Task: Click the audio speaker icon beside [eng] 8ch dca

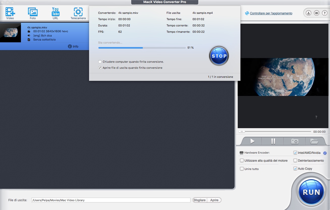Action: pos(29,36)
